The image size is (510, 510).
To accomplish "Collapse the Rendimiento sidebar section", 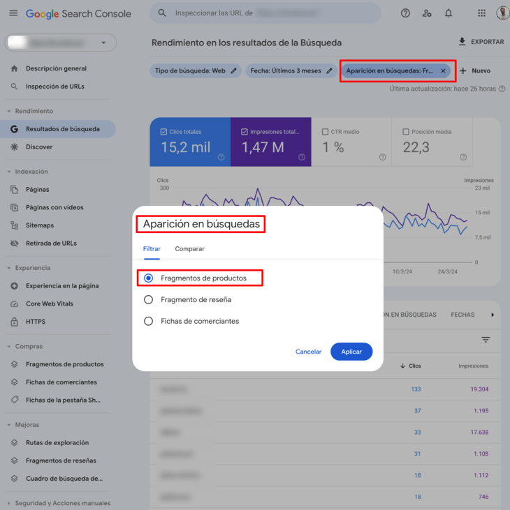I will point(9,111).
